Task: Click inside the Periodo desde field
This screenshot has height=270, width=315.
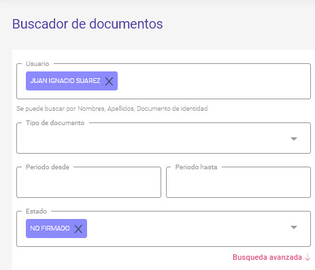Action: click(88, 182)
